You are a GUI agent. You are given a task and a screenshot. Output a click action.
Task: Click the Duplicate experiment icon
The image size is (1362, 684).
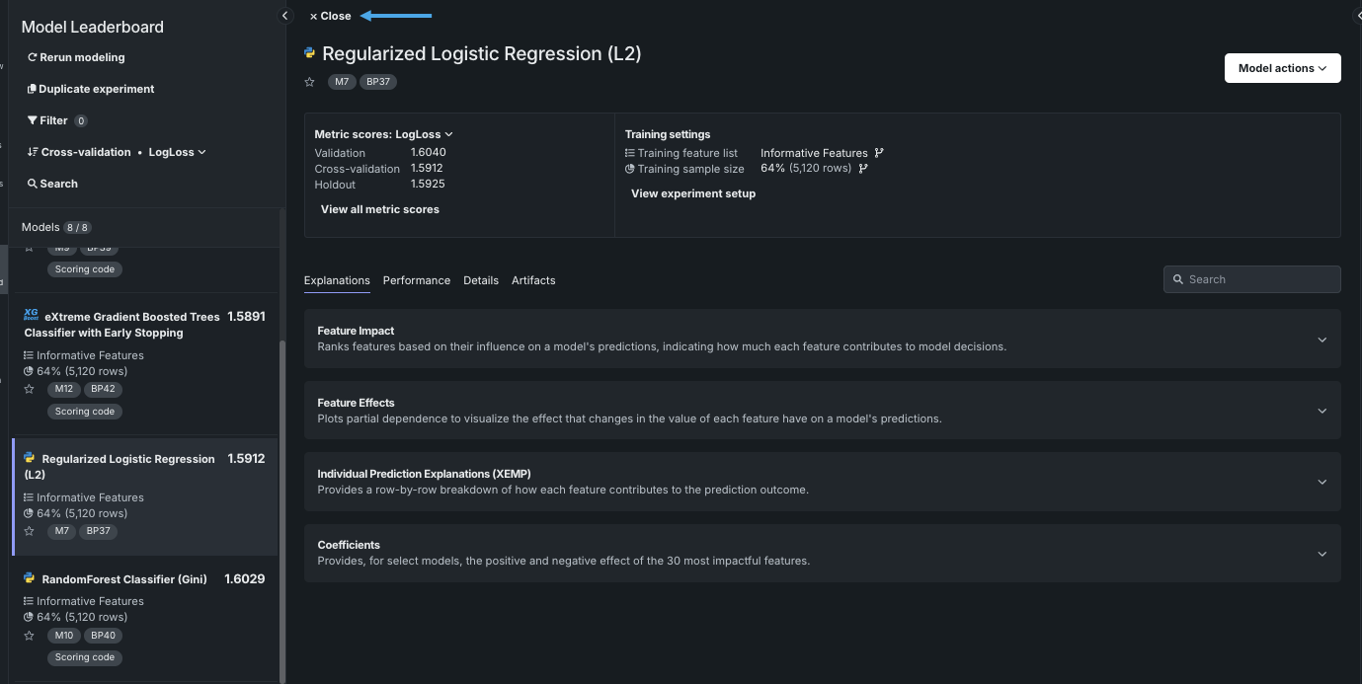click(32, 89)
